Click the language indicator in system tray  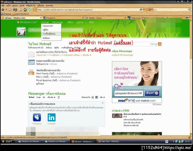point(167,142)
